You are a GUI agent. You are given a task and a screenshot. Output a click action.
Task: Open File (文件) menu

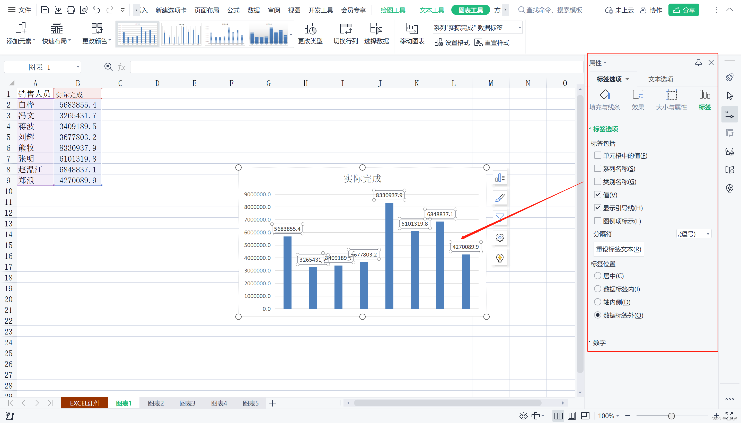click(x=20, y=10)
